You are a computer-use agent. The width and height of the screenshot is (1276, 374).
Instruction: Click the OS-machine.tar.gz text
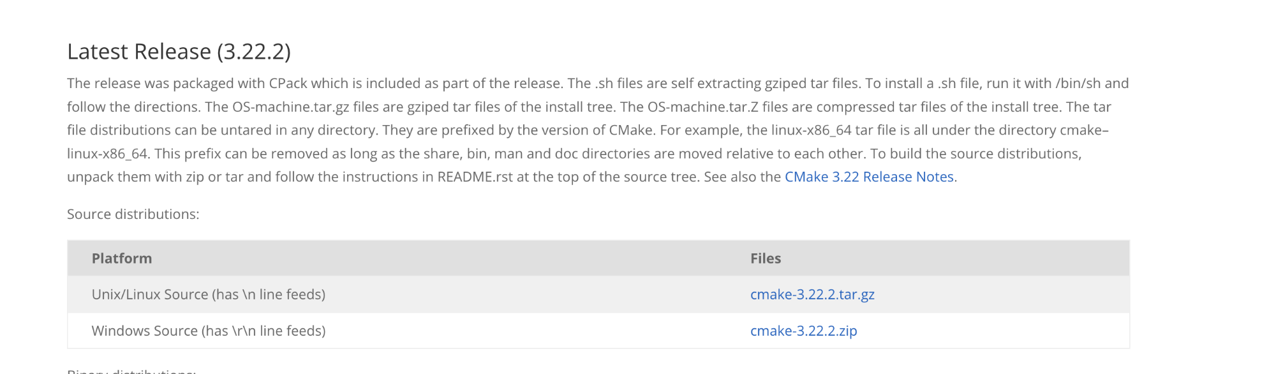290,107
